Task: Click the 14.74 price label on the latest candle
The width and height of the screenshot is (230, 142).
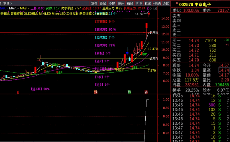Action: pos(139,14)
